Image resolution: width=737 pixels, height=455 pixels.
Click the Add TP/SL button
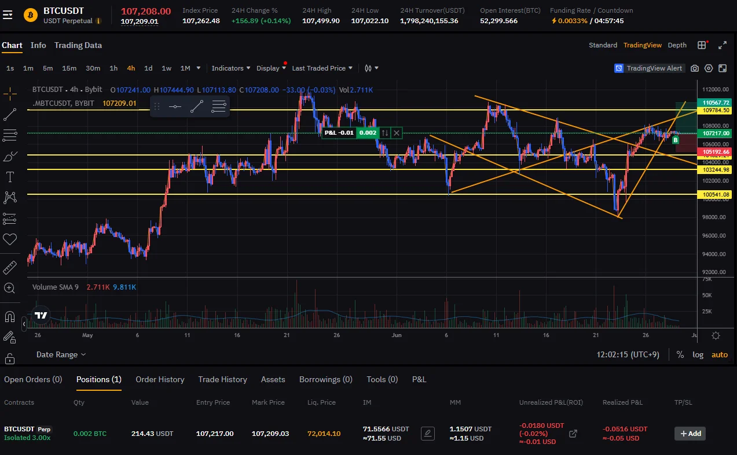690,434
